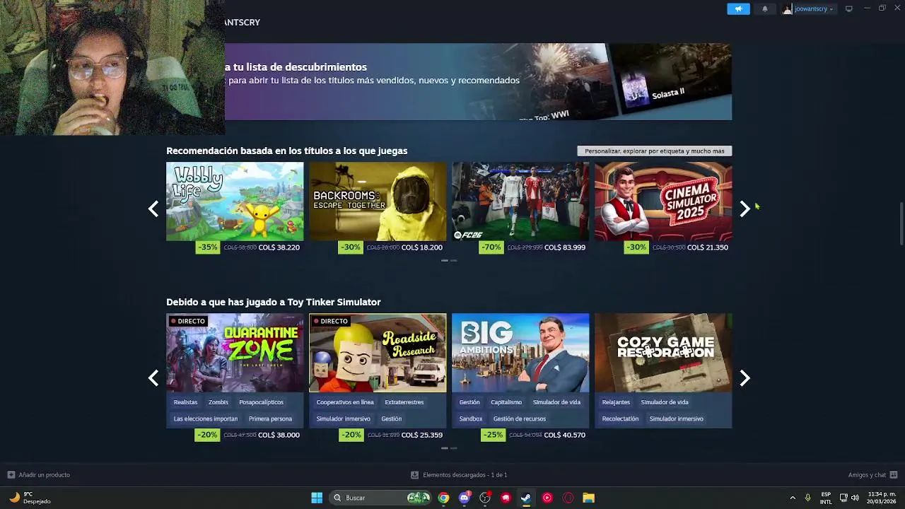
Task: Open the FC26 game card
Action: coord(520,201)
